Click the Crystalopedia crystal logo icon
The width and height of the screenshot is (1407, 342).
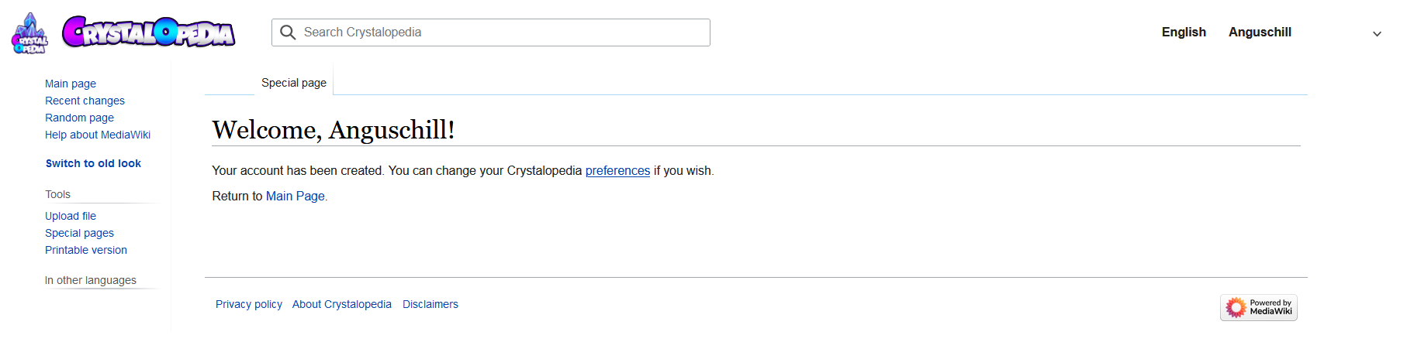[x=29, y=33]
